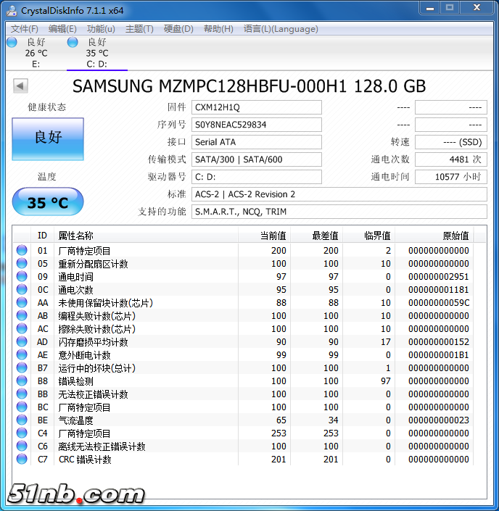Click status orb for 重新分配扇区计数 row
Image resolution: width=499 pixels, height=511 pixels.
pyautogui.click(x=22, y=263)
